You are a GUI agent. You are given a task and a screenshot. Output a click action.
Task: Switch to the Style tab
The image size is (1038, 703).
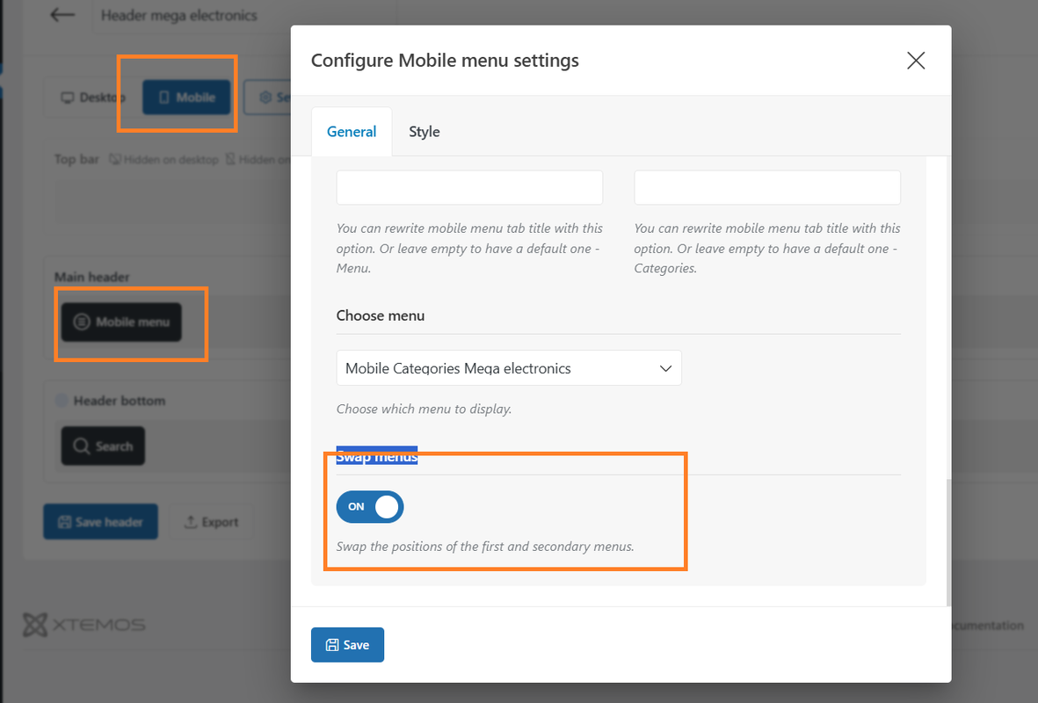point(425,132)
